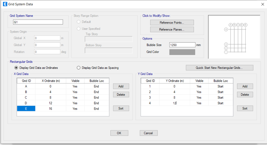Delete the selected X grid row
Image resolution: width=267 pixels, height=145 pixels.
pos(121,95)
